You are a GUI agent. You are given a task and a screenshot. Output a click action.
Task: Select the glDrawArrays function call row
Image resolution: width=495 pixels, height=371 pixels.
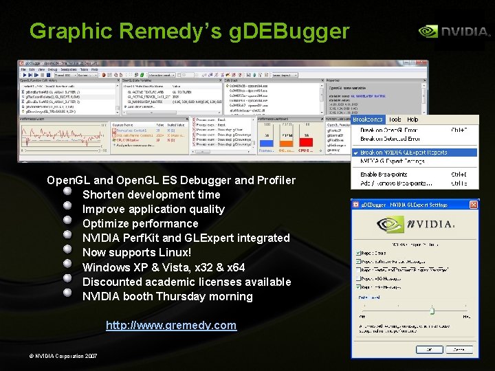68,111
